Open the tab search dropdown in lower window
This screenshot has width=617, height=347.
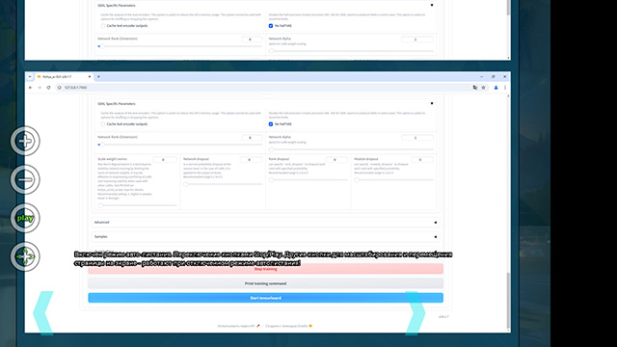(x=30, y=77)
